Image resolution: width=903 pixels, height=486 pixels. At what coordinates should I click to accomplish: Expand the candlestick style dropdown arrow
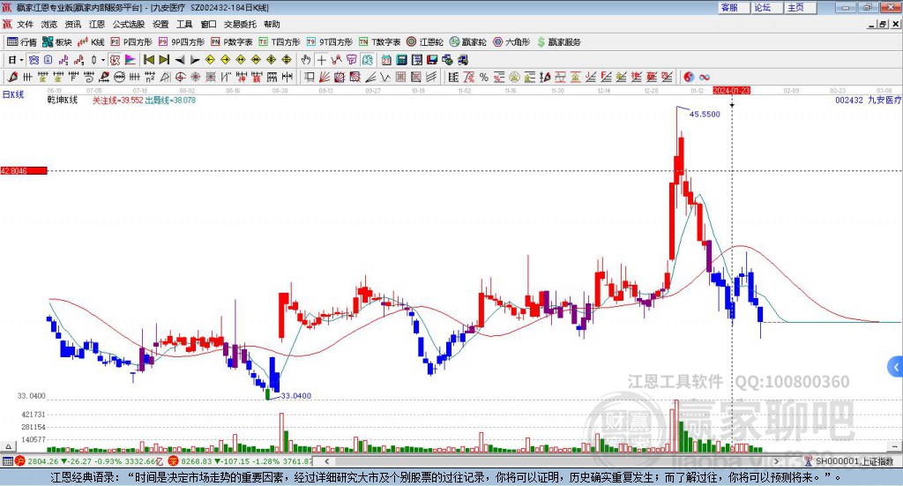click(103, 60)
